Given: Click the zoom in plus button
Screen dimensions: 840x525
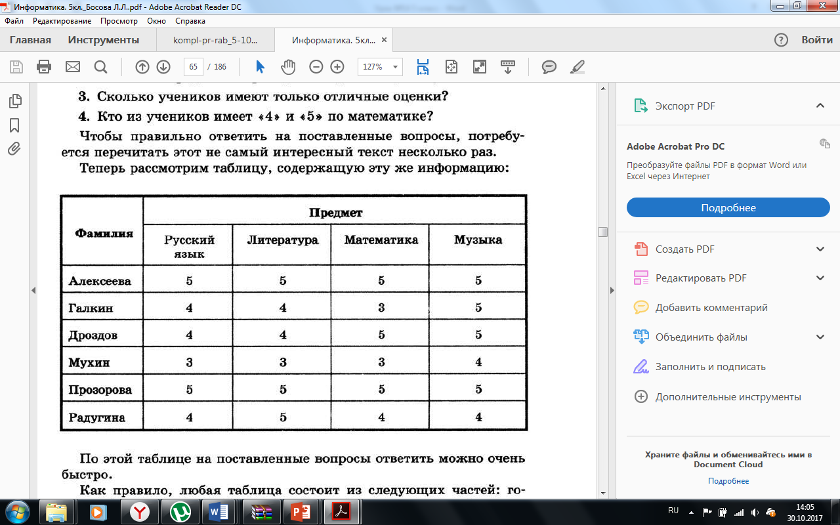Looking at the screenshot, I should tap(337, 66).
